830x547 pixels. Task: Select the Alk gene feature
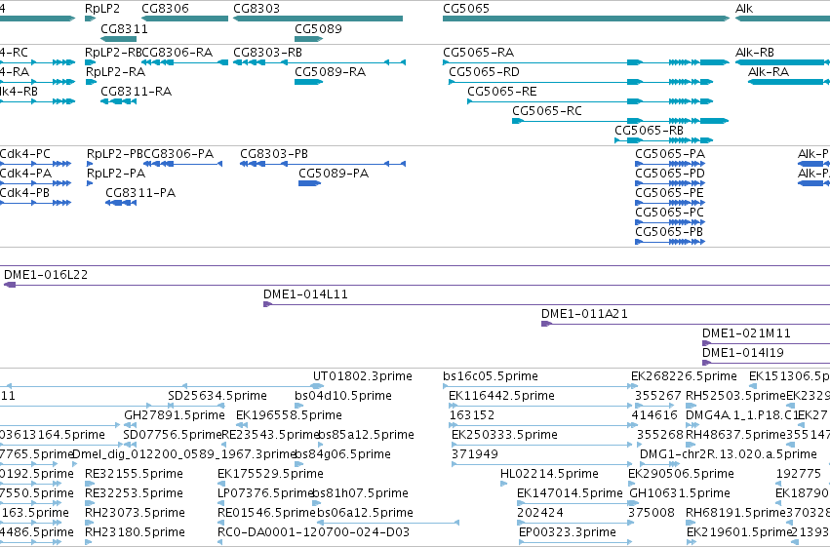[x=782, y=19]
